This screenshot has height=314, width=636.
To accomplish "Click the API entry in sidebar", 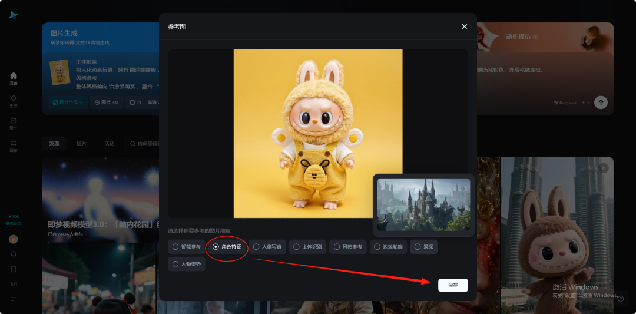I will click(x=14, y=284).
